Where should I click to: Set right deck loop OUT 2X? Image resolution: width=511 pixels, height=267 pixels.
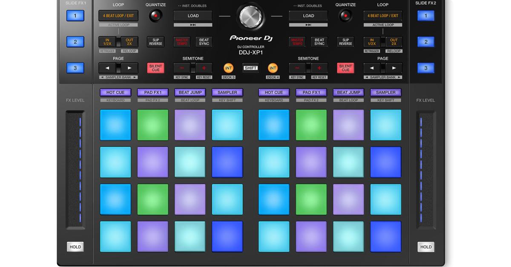click(x=394, y=42)
